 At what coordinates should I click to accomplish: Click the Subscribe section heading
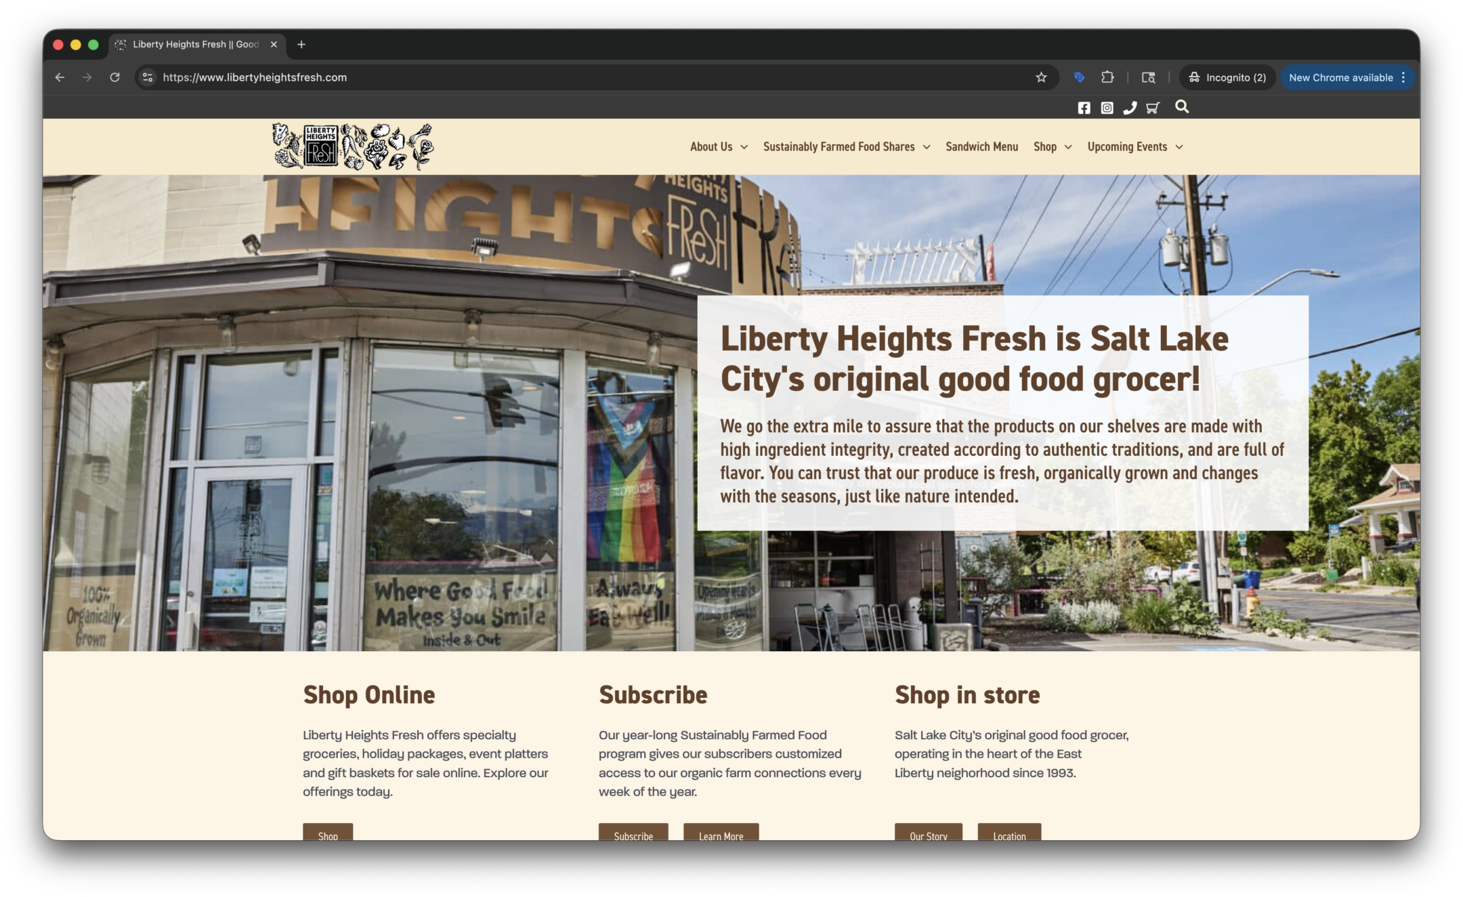tap(653, 695)
